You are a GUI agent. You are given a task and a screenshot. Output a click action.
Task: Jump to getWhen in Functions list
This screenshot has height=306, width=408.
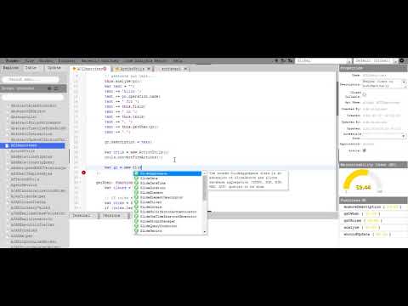(x=351, y=213)
